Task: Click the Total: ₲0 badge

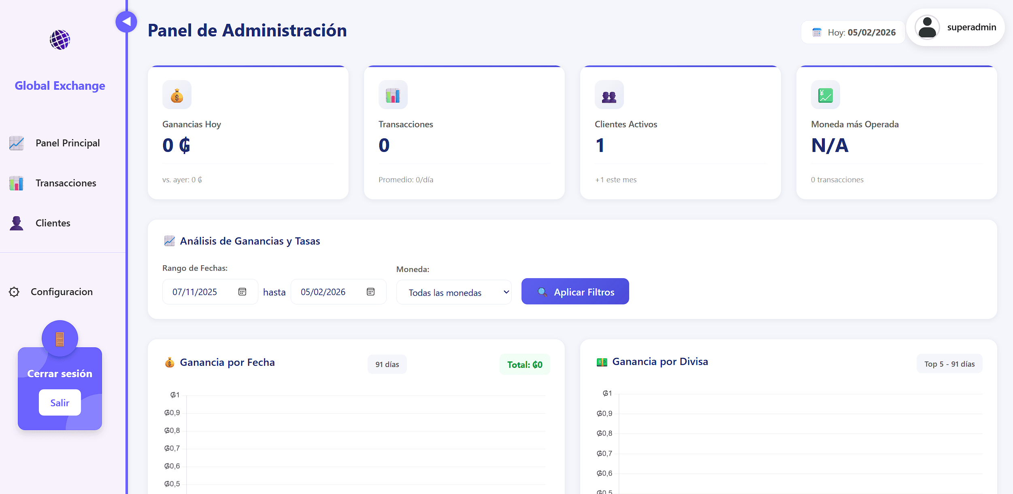Action: (x=525, y=365)
